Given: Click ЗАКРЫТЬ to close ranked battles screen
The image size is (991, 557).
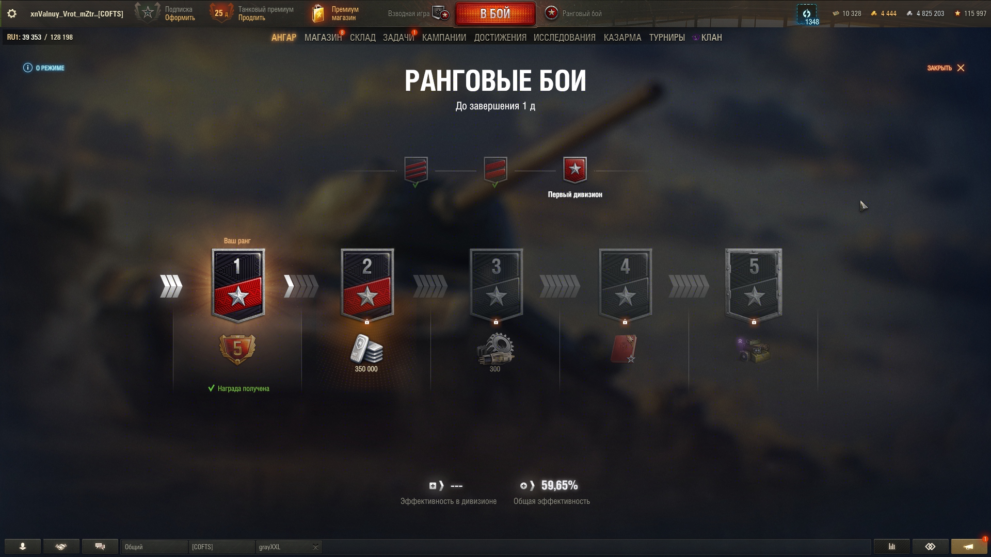Looking at the screenshot, I should (x=946, y=68).
